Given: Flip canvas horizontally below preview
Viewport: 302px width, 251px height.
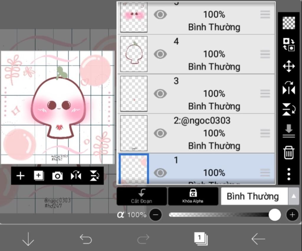Looking at the screenshot, I should pyautogui.click(x=76, y=176).
